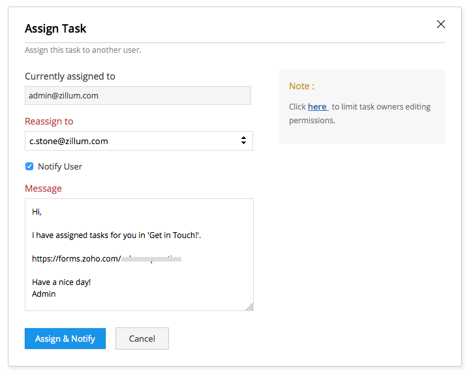This screenshot has width=471, height=375.
Task: Click the Notify User label text
Action: coord(60,166)
